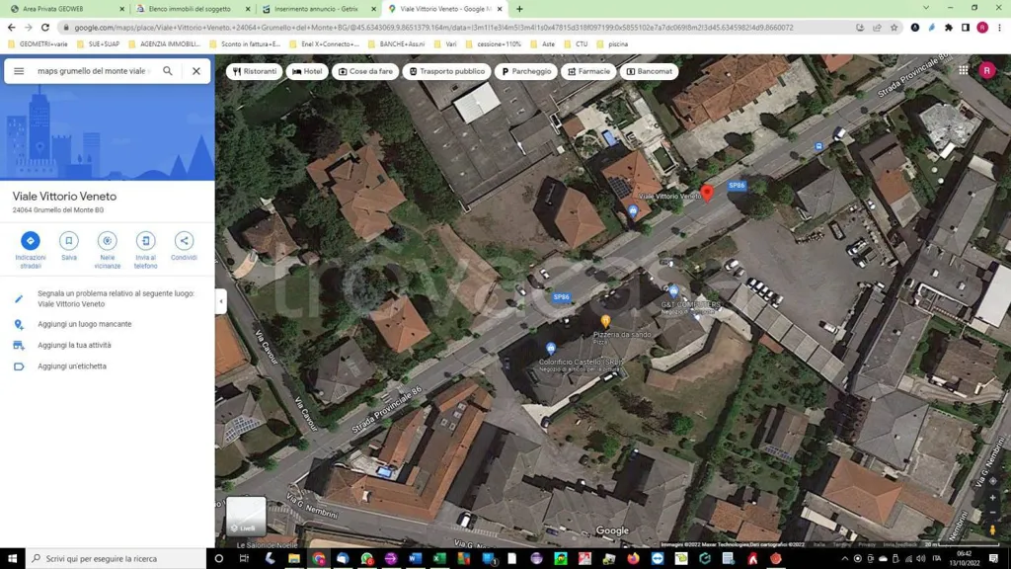Open the Chrome profile avatar in toolbar

pos(982,28)
